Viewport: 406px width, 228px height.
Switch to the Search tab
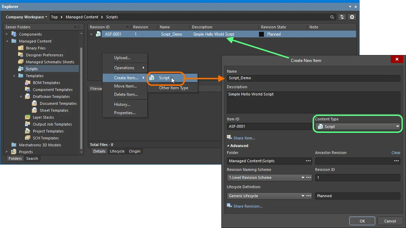pyautogui.click(x=32, y=158)
